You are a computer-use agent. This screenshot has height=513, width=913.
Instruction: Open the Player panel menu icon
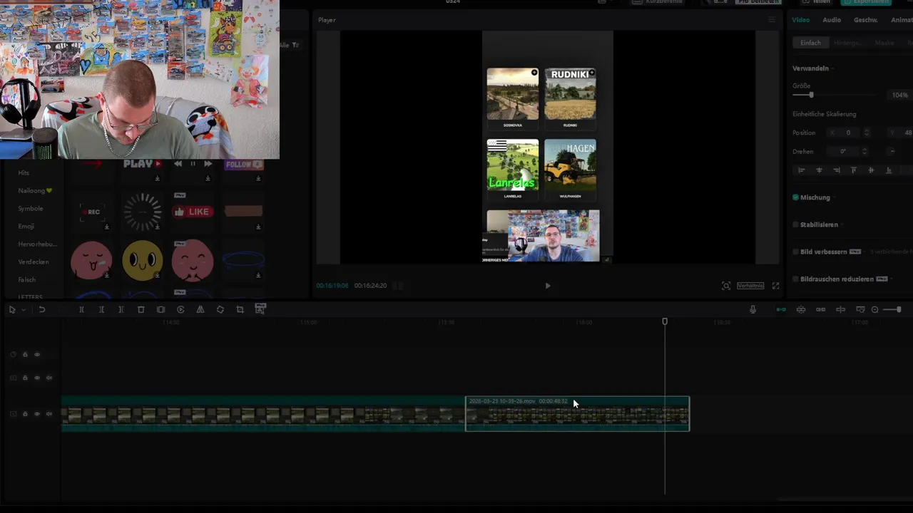point(771,20)
